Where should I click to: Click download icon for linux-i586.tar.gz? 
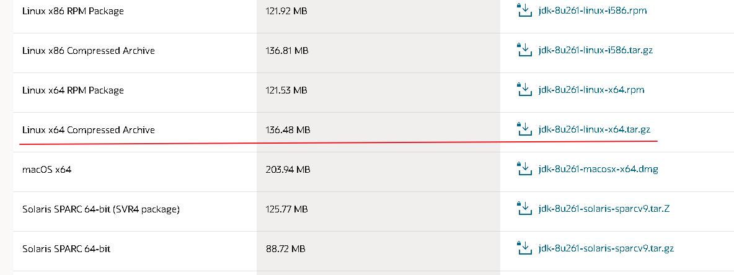coord(524,50)
